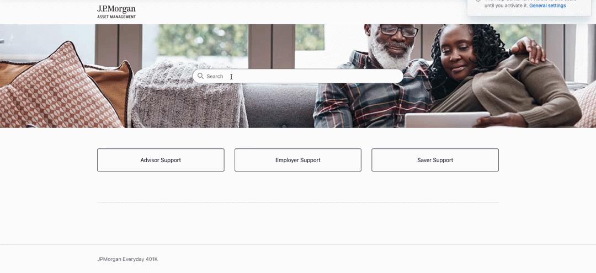596x273 pixels.
Task: Click the divider line below the support buttons
Action: 298,202
